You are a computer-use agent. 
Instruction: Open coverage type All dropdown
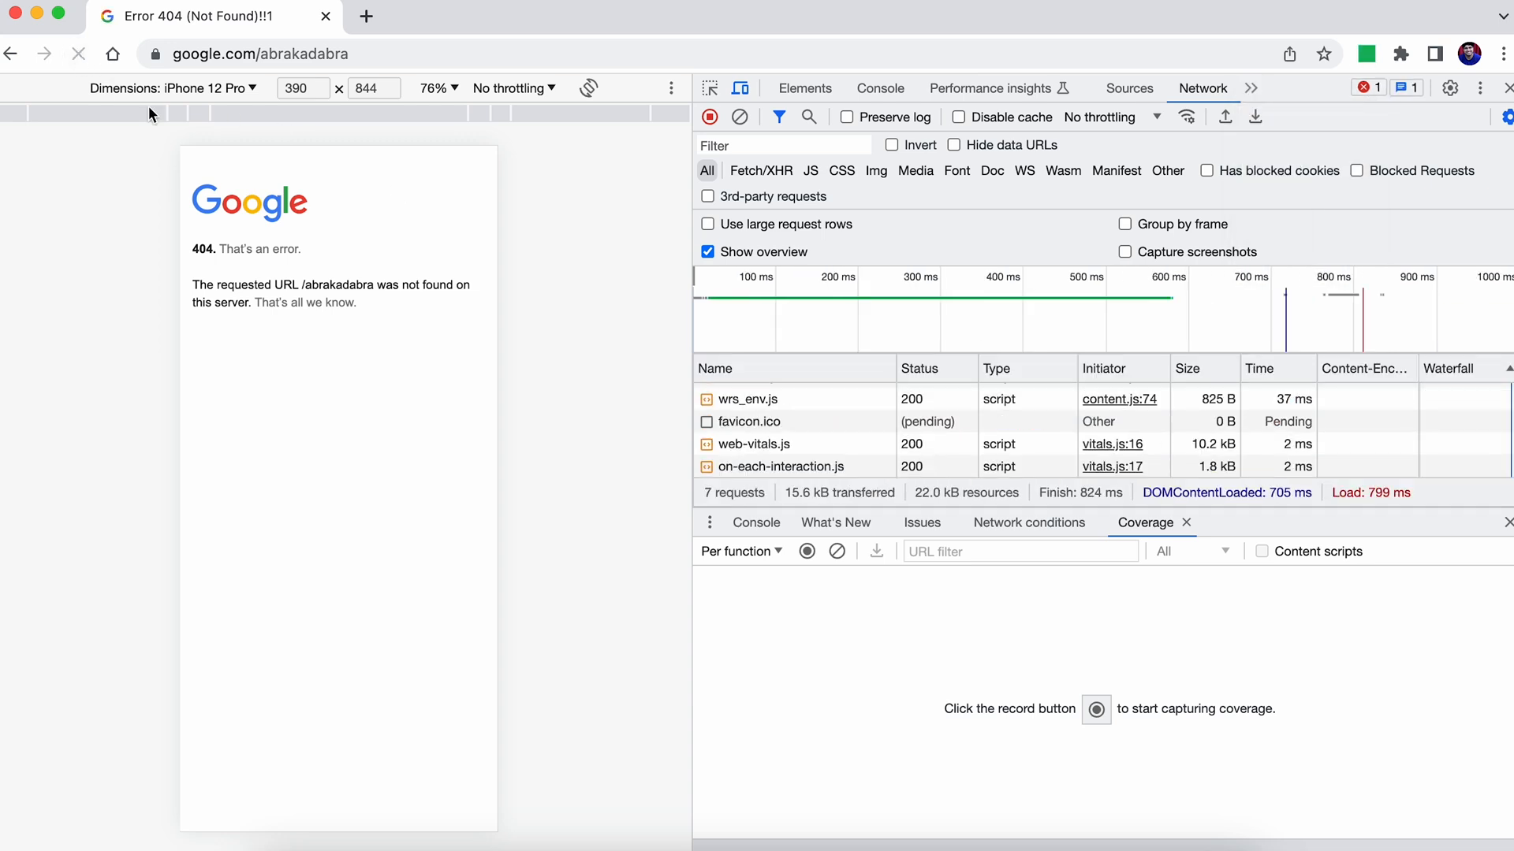pyautogui.click(x=1193, y=552)
